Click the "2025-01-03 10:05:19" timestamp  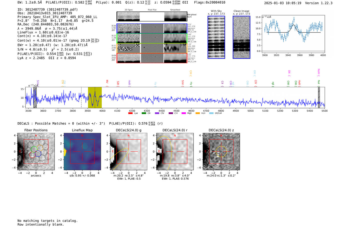(282, 3)
